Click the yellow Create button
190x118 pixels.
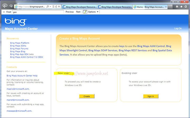pos(87,96)
